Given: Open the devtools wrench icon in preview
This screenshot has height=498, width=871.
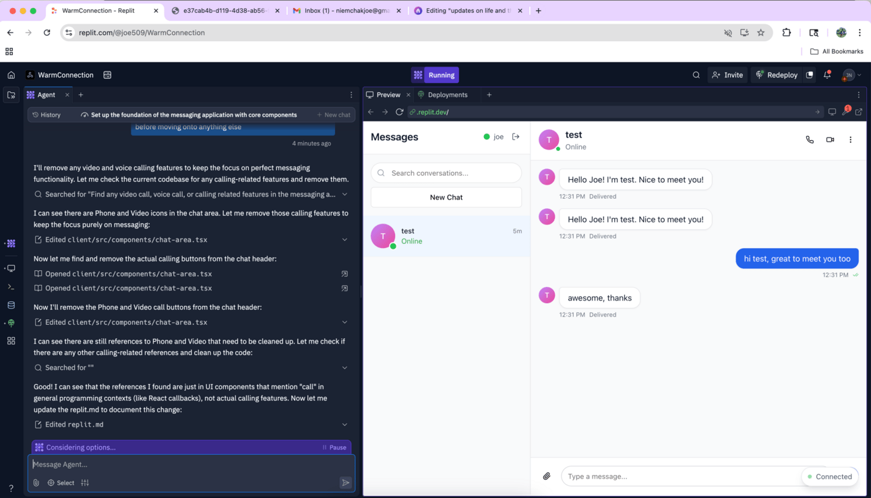Looking at the screenshot, I should (x=845, y=111).
